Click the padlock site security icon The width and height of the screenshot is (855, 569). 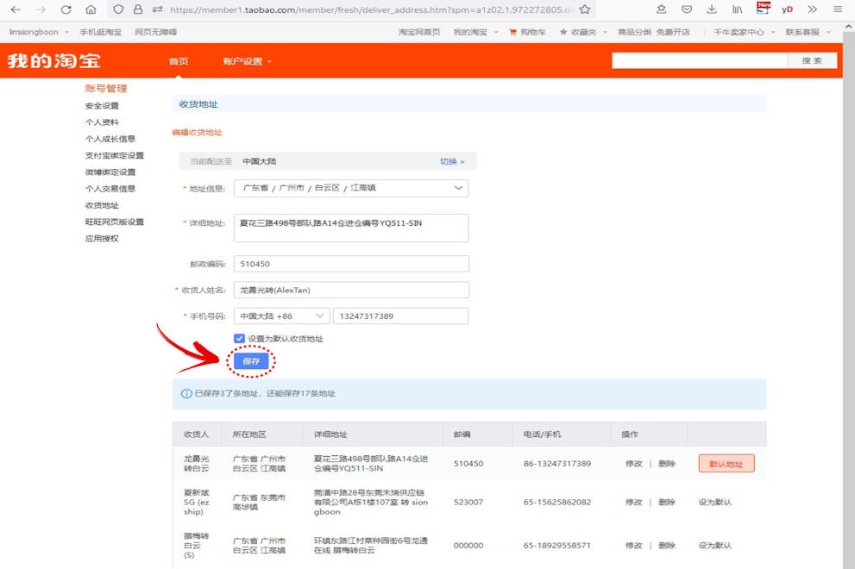click(x=138, y=9)
